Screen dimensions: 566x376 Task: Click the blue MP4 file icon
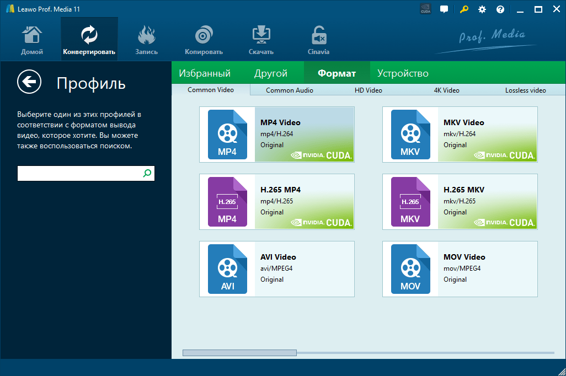click(227, 135)
